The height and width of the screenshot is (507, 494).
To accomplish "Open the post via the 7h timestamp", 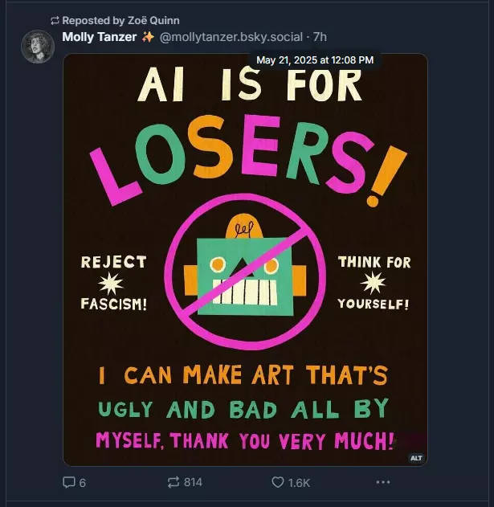I will [x=320, y=37].
